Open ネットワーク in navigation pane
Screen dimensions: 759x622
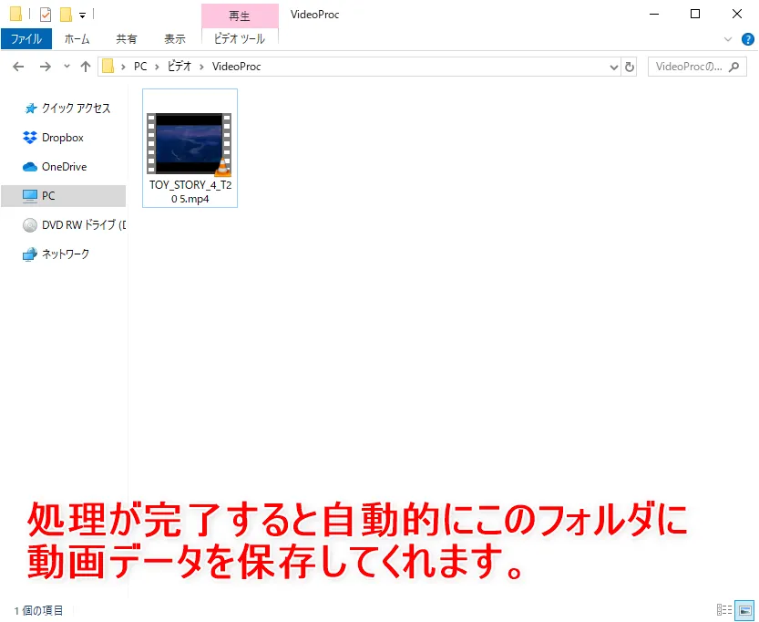coord(56,254)
